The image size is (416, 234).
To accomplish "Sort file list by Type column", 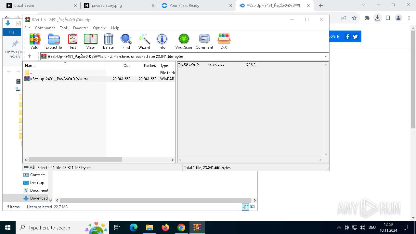I will (167, 65).
